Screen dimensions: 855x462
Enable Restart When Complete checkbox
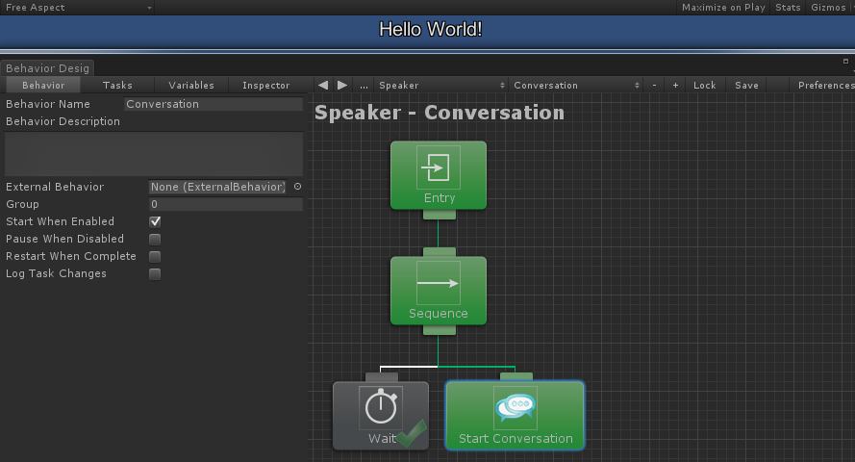click(x=155, y=256)
